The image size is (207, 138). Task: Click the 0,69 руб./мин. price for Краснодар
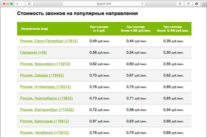[x=174, y=121]
